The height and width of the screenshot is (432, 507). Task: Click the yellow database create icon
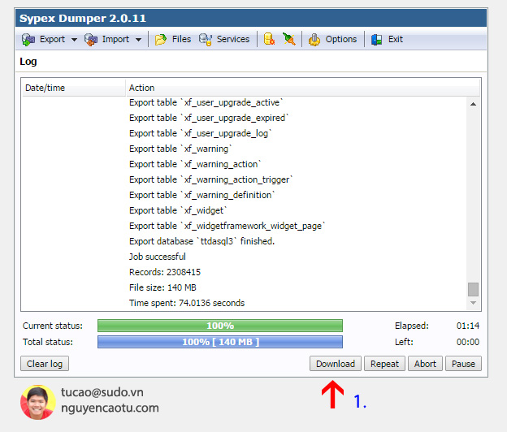[x=269, y=39]
